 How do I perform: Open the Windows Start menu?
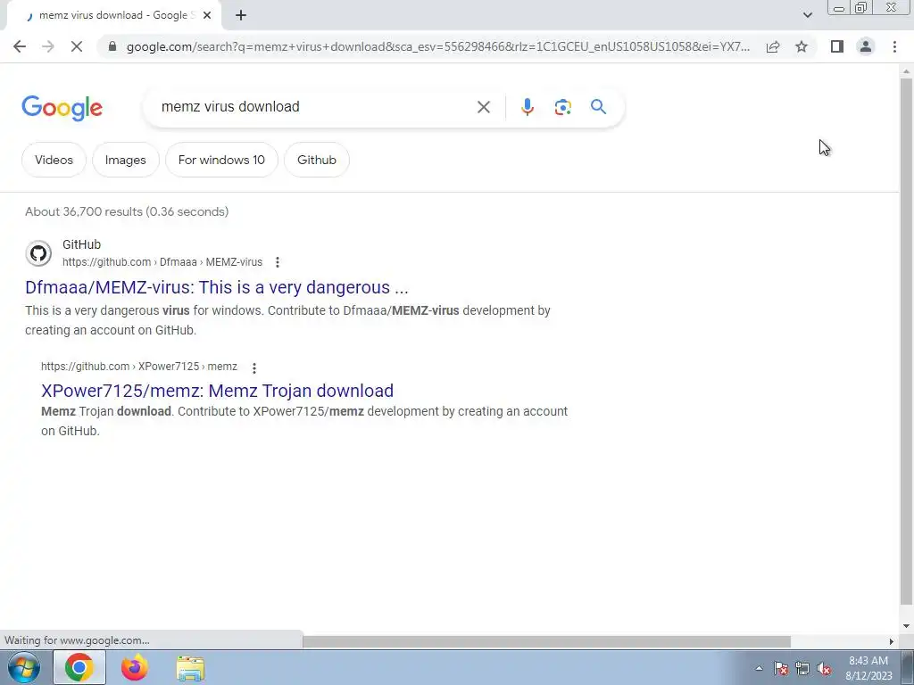(24, 667)
